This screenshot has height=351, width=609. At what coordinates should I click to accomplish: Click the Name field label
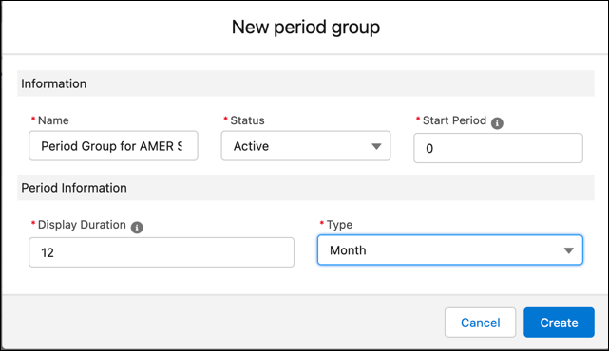point(53,120)
